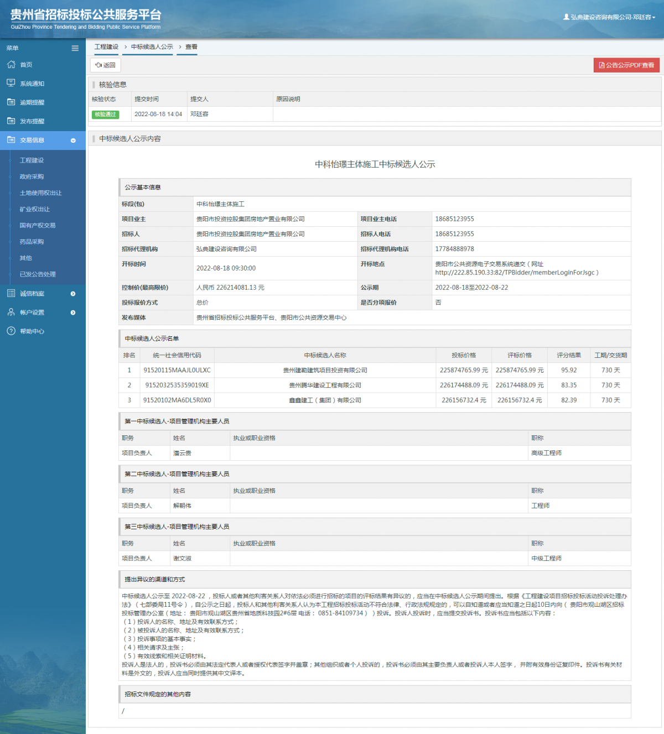Click the page title 中科怡璟主体施工中标候选人公示
This screenshot has width=664, height=734.
(375, 164)
